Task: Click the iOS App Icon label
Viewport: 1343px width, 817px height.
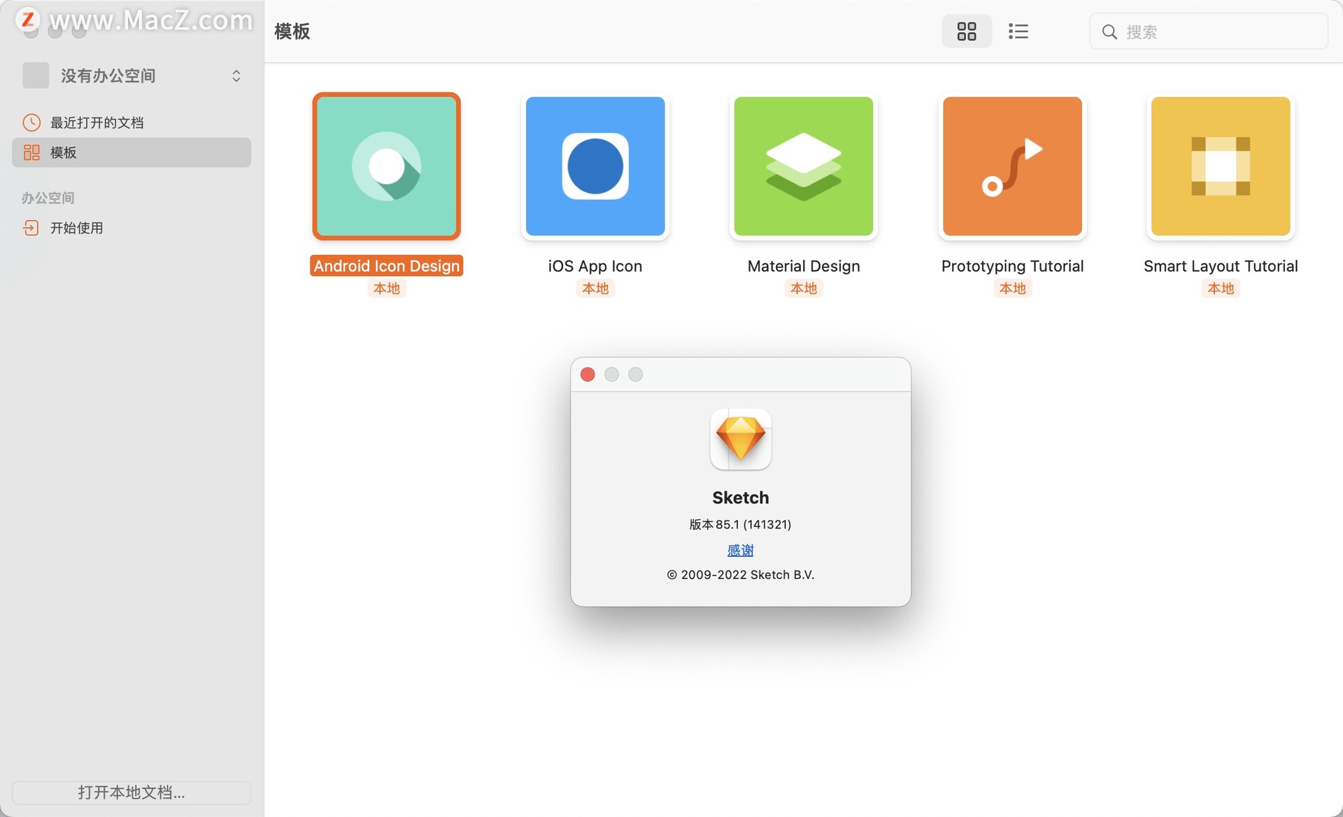Action: (x=595, y=266)
